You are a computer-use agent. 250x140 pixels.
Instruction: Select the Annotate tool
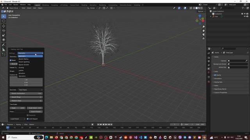(x=4, y=45)
